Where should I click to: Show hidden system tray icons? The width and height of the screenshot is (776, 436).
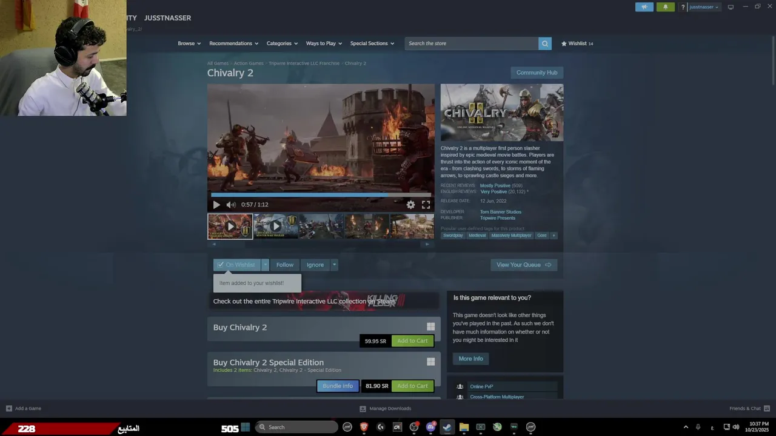pos(686,427)
